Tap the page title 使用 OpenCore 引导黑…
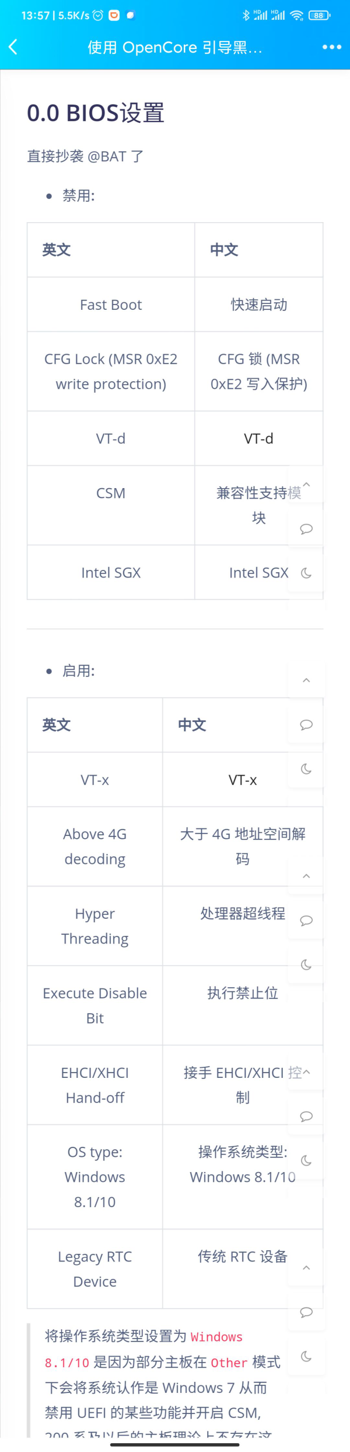 pos(174,47)
